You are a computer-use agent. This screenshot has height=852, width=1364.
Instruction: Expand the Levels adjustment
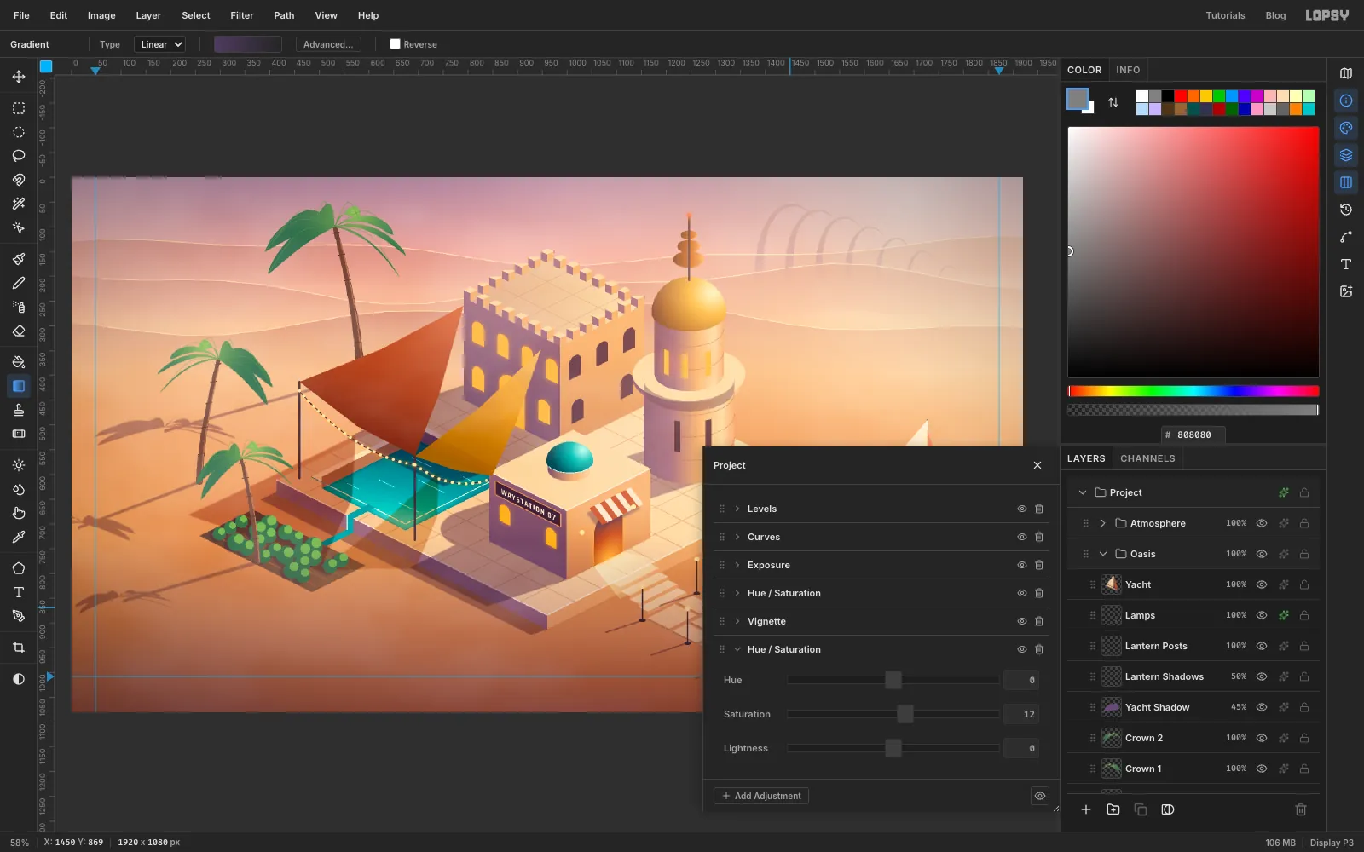737,509
